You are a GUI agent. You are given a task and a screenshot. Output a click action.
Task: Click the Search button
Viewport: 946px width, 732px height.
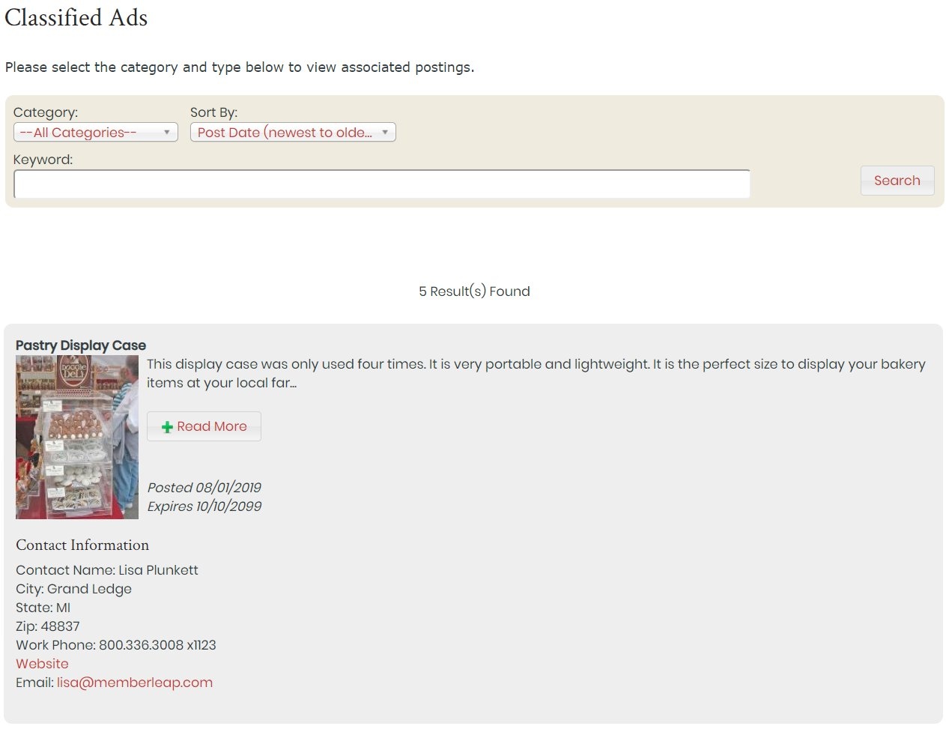pyautogui.click(x=897, y=181)
